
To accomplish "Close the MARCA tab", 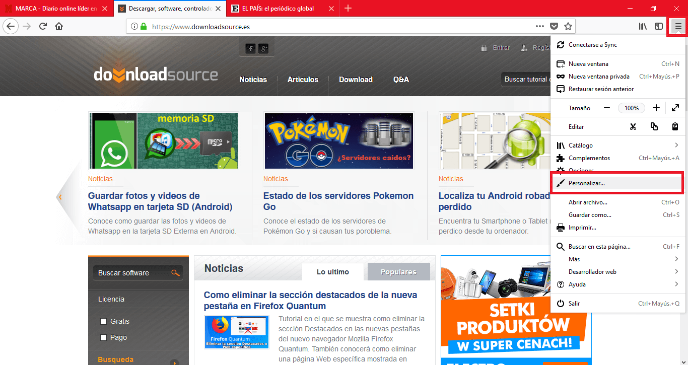I will tap(105, 9).
